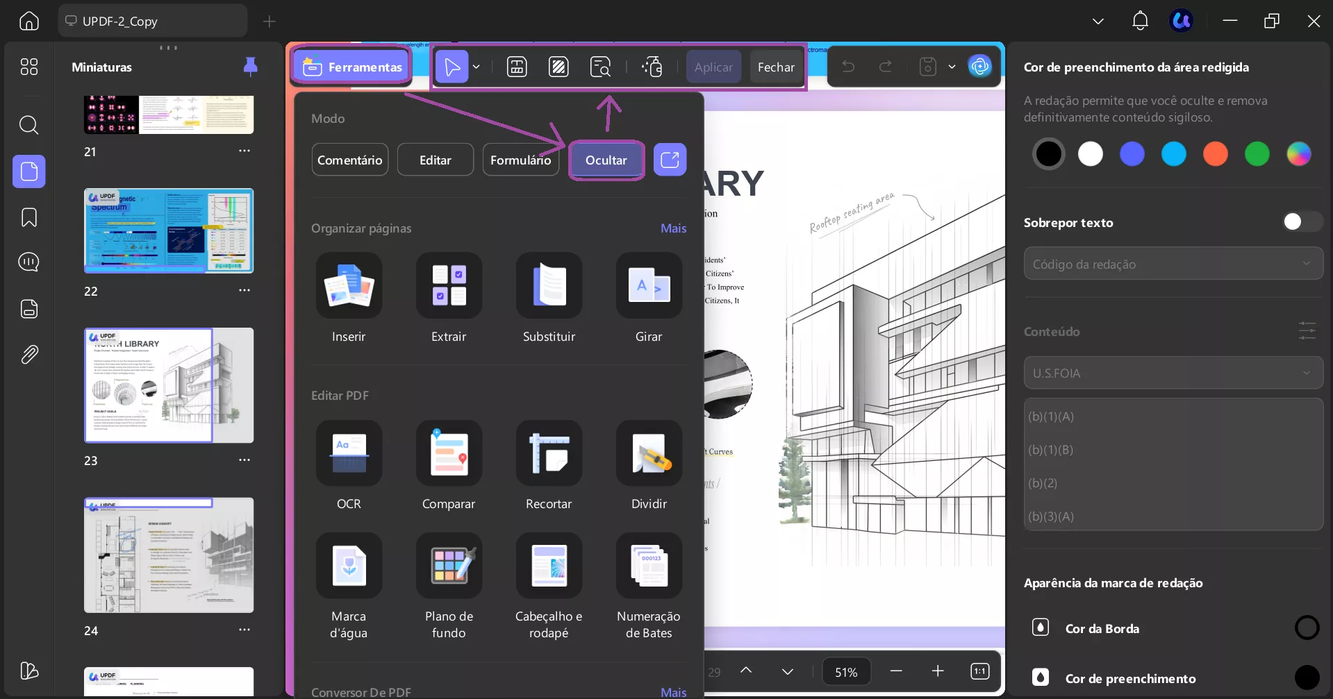Toggle the Sobrepor texto switch
Screen dimensions: 1333x699
point(1302,221)
